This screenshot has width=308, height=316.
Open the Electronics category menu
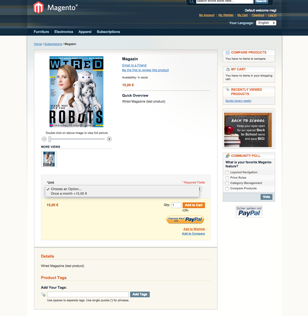tap(64, 32)
